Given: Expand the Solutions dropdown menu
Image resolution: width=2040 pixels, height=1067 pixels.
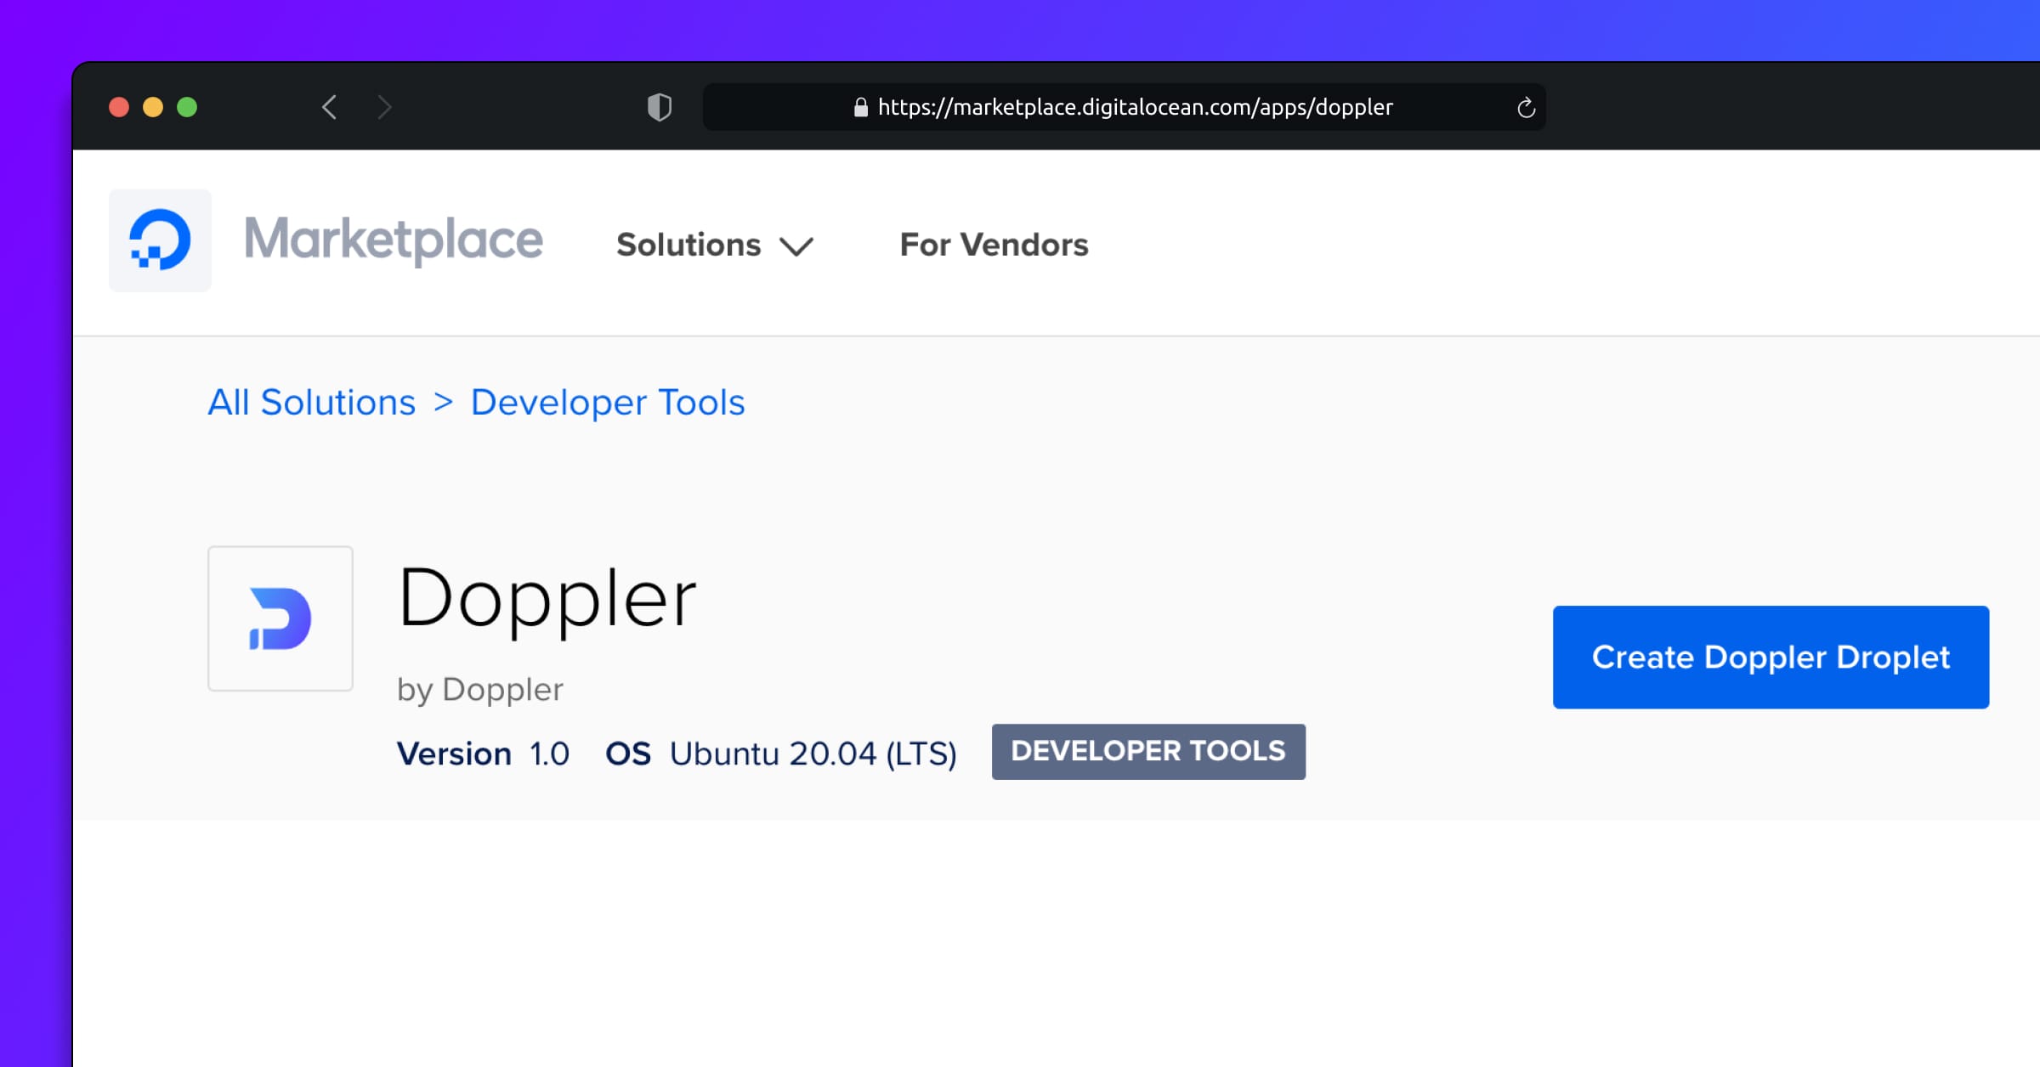Looking at the screenshot, I should point(688,245).
